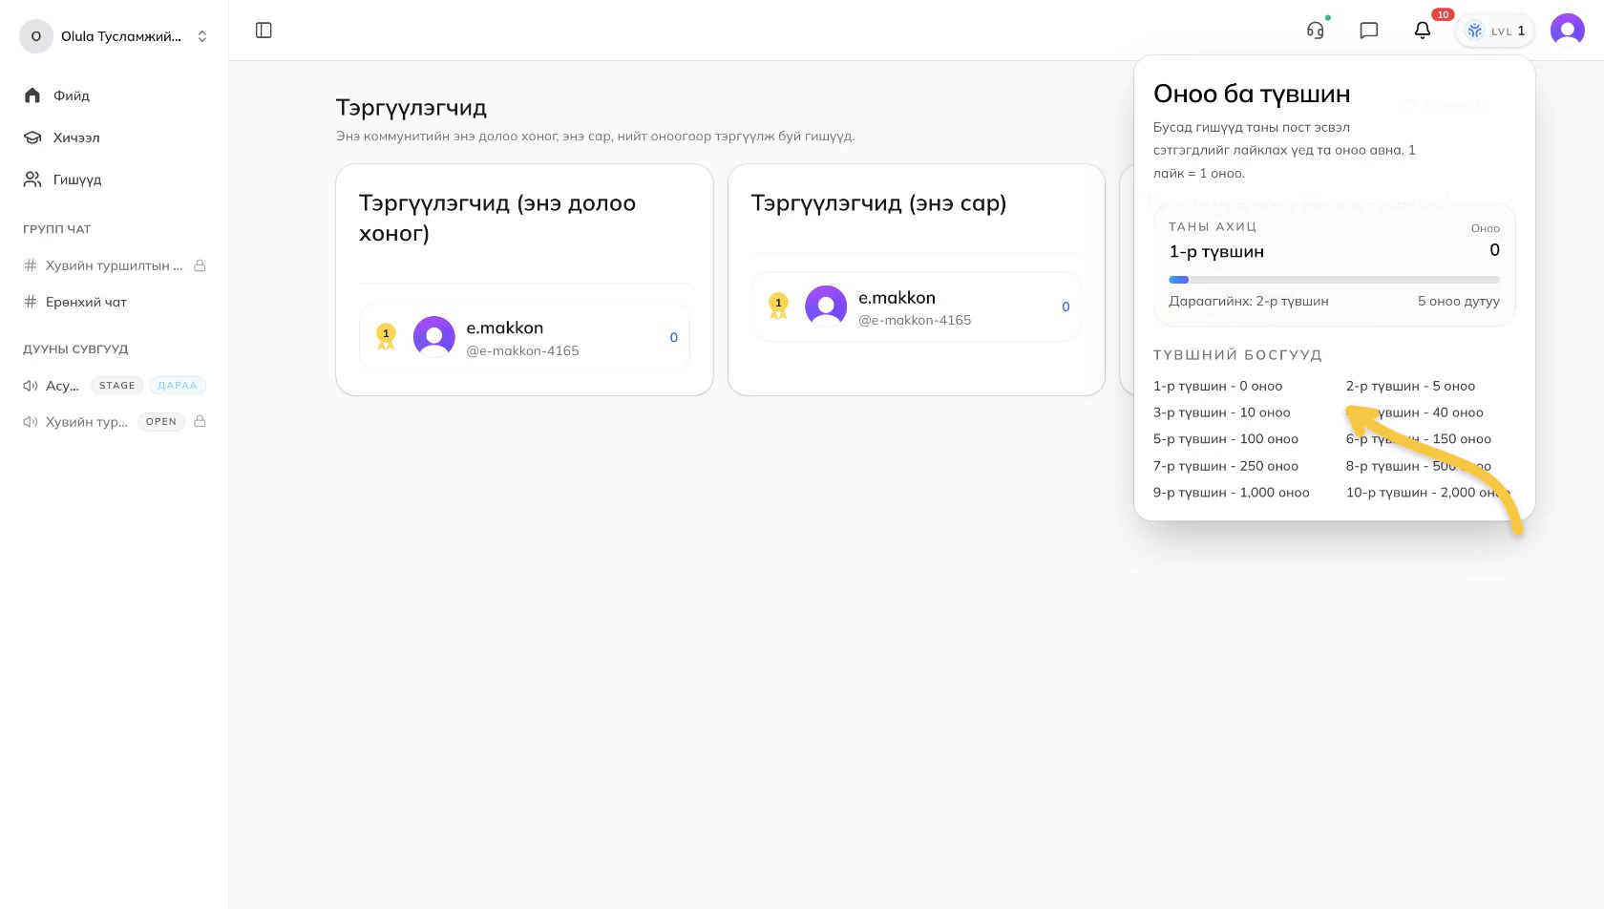Click e.makkon's avatar in weekly leaderboard
Viewport: 1604px width, 909px height.
tap(434, 337)
